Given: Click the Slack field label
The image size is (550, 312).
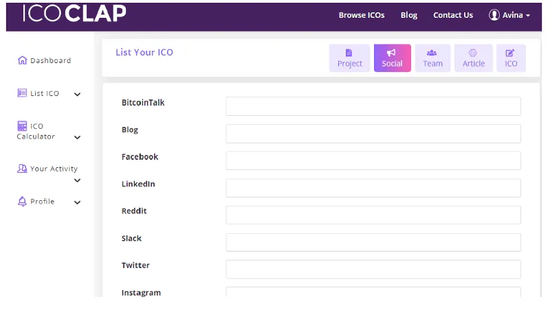Looking at the screenshot, I should click(x=131, y=238).
